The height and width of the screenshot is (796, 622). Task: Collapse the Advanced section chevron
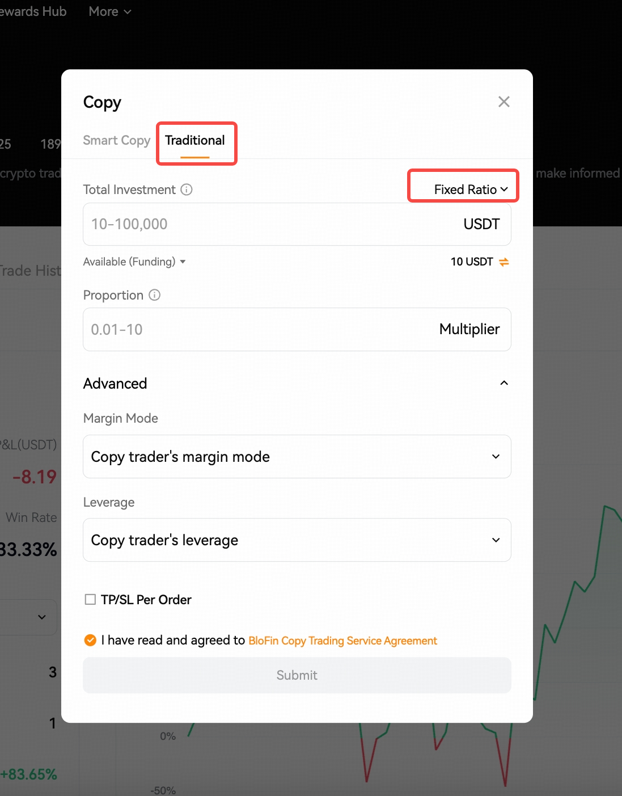(x=504, y=383)
